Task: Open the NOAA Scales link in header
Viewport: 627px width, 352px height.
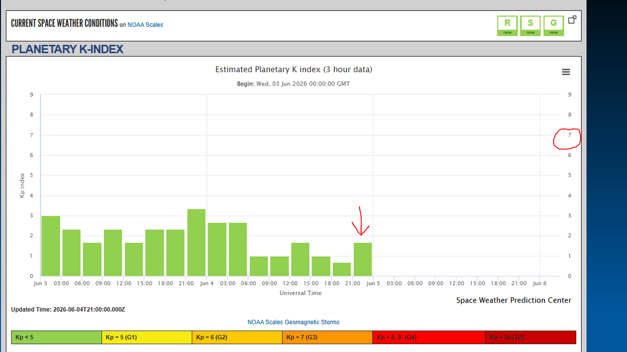Action: tap(145, 25)
